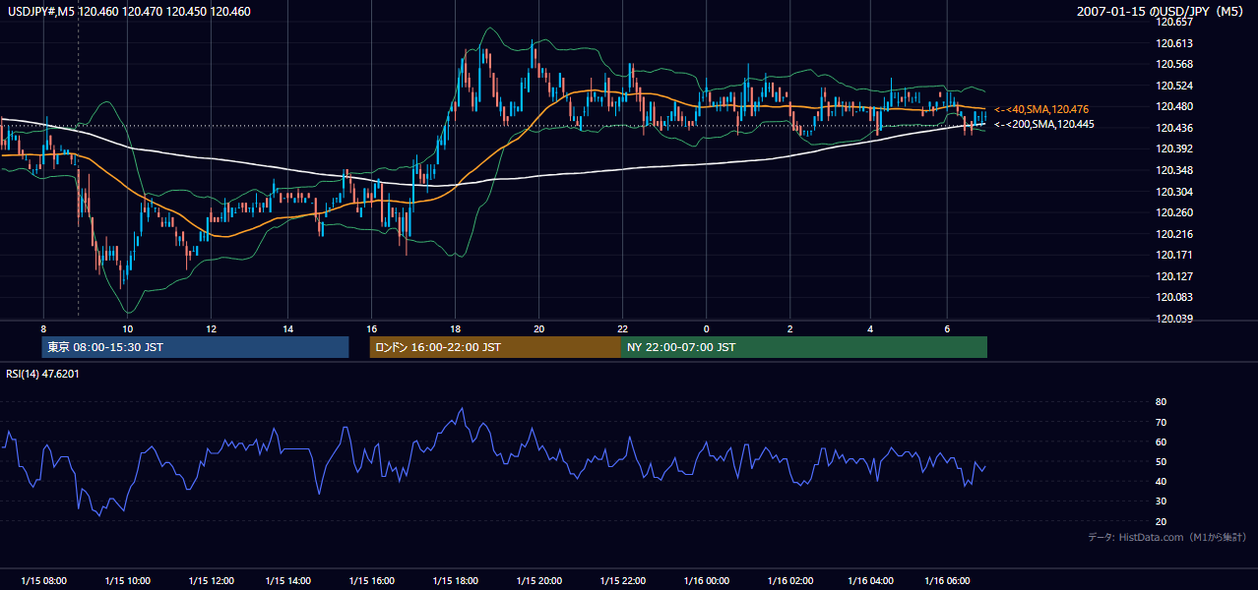Click the 1/16 00:00 time axis label
This screenshot has width=1258, height=590.
pos(706,581)
